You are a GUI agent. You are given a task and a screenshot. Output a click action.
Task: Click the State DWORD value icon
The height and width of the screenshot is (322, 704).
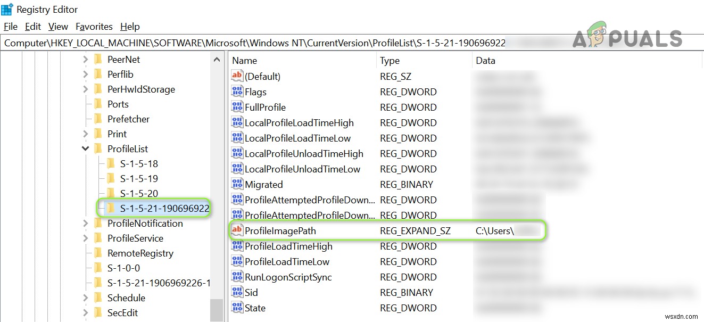(x=237, y=308)
